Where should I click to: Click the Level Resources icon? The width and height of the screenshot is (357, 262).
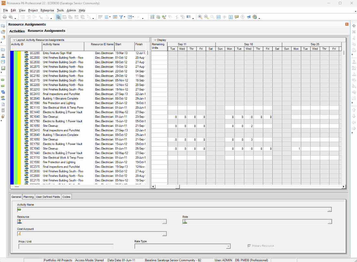164,17
